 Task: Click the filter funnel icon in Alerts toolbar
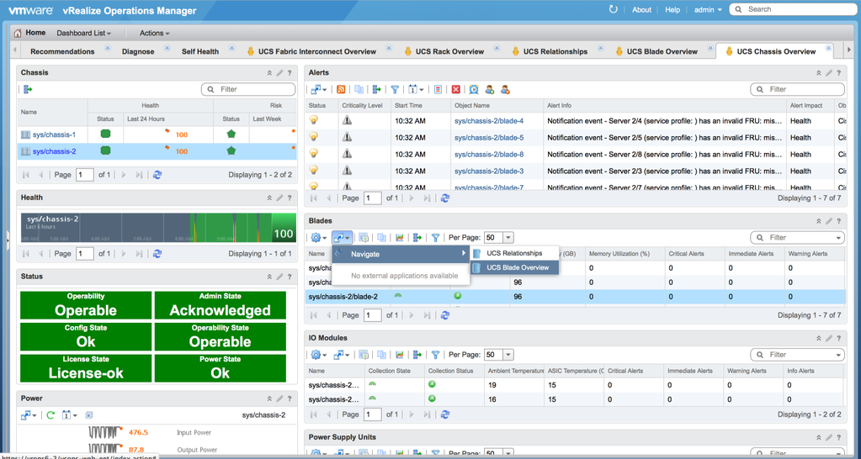pyautogui.click(x=394, y=89)
